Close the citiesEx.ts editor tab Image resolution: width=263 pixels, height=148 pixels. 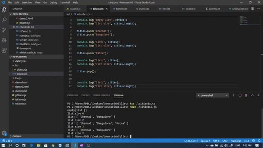(106, 9)
